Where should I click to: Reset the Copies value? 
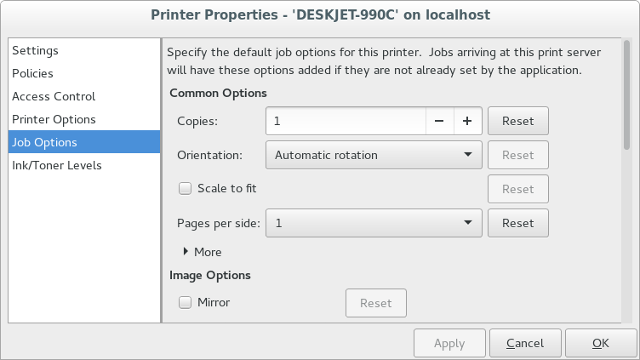tap(517, 121)
